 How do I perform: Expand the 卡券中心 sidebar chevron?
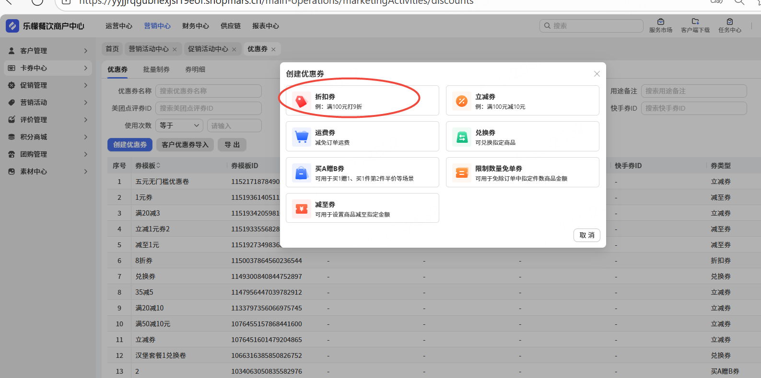pos(86,68)
